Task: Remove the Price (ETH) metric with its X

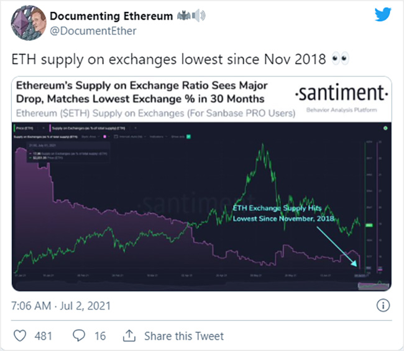Action: click(x=44, y=128)
